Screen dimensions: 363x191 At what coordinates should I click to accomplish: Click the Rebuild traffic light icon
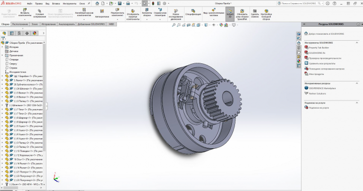point(153,4)
